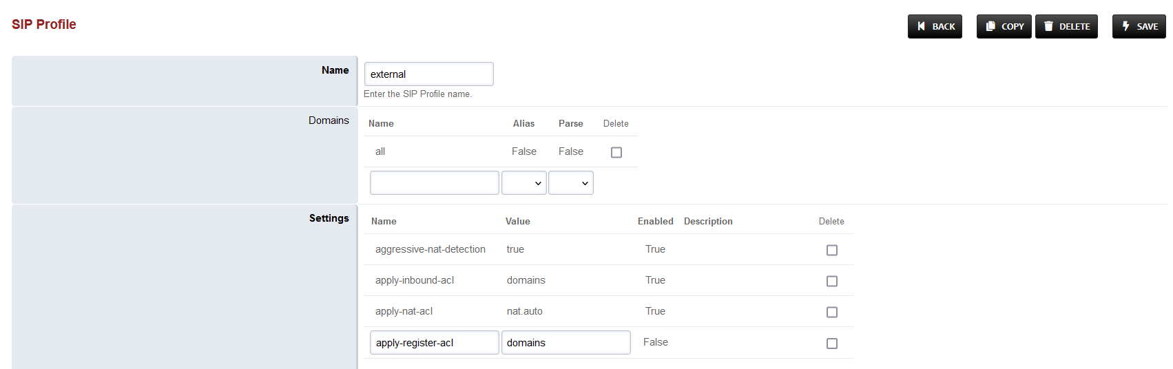
Task: Mark apply-inbound-acl row for deletion
Action: [831, 281]
